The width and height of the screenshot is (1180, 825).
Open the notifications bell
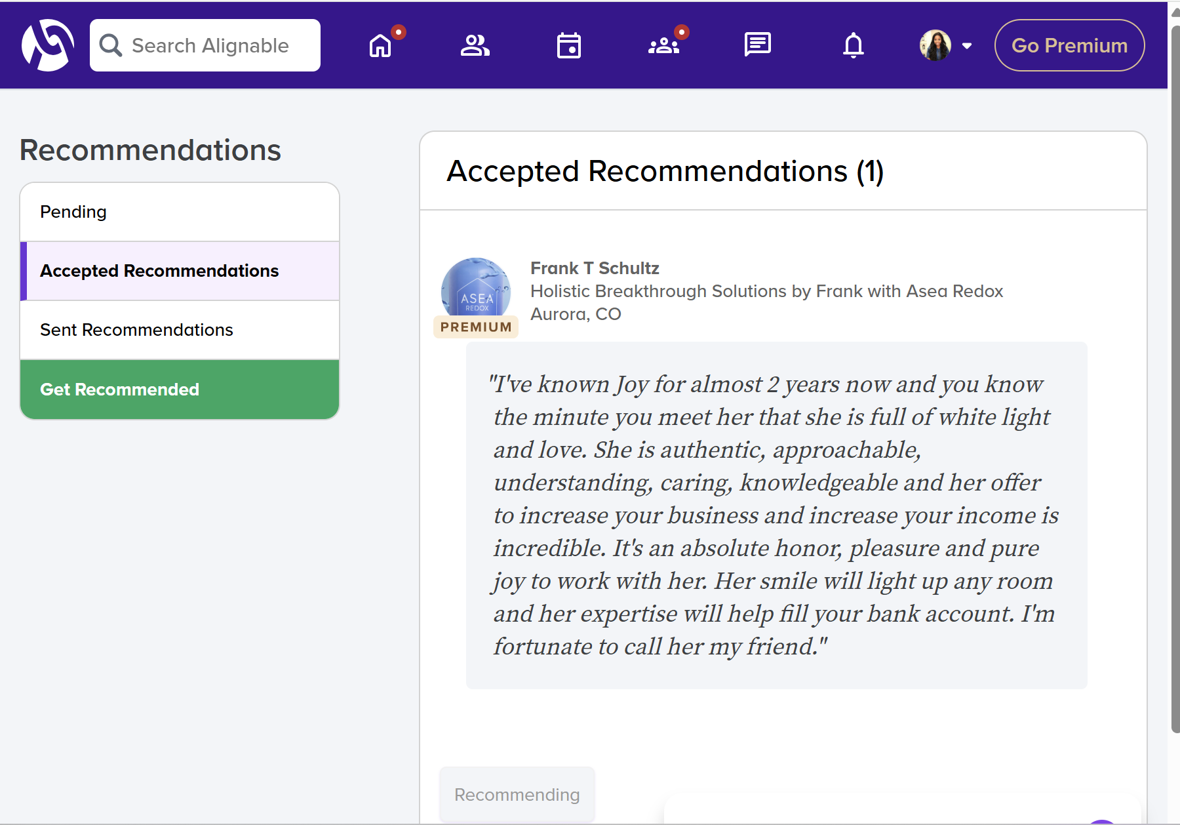click(853, 45)
